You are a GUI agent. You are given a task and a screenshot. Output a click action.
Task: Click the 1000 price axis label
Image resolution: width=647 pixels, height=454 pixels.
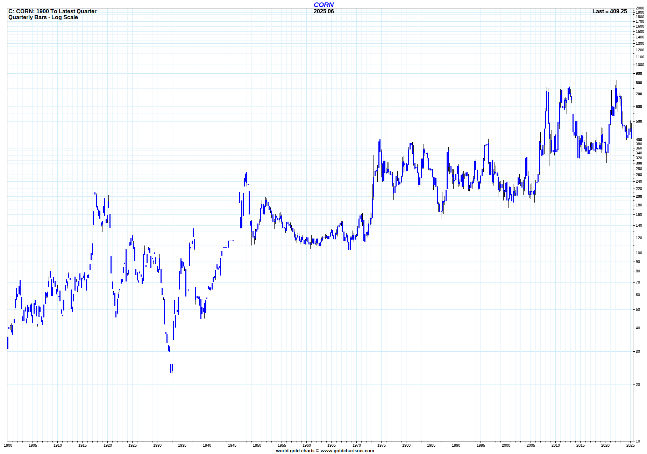pos(640,65)
